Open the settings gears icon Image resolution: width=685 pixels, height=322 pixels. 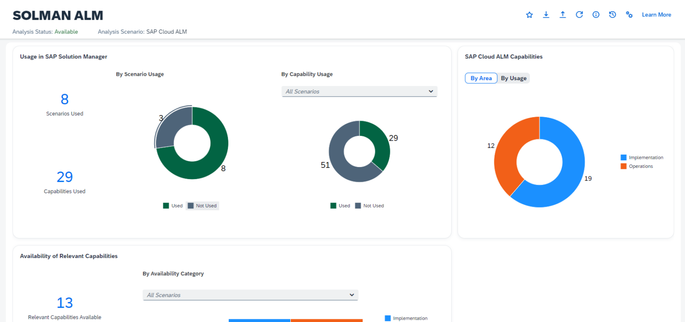629,15
